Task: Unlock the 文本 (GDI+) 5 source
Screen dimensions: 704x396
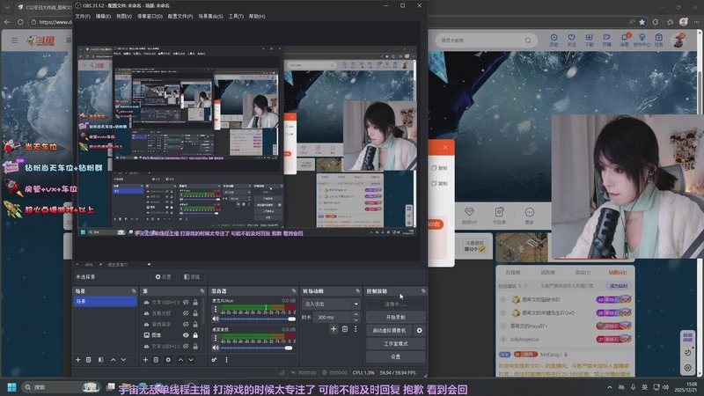Action: click(x=195, y=302)
